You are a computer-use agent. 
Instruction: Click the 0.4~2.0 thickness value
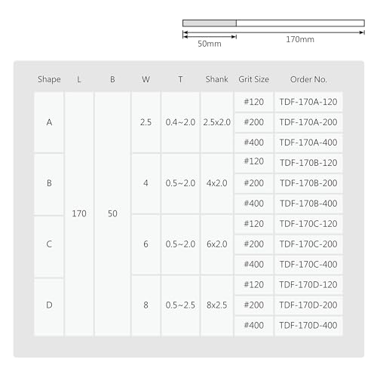point(180,122)
